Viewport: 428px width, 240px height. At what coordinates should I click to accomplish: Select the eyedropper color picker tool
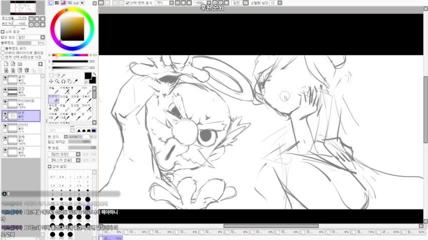point(76,81)
